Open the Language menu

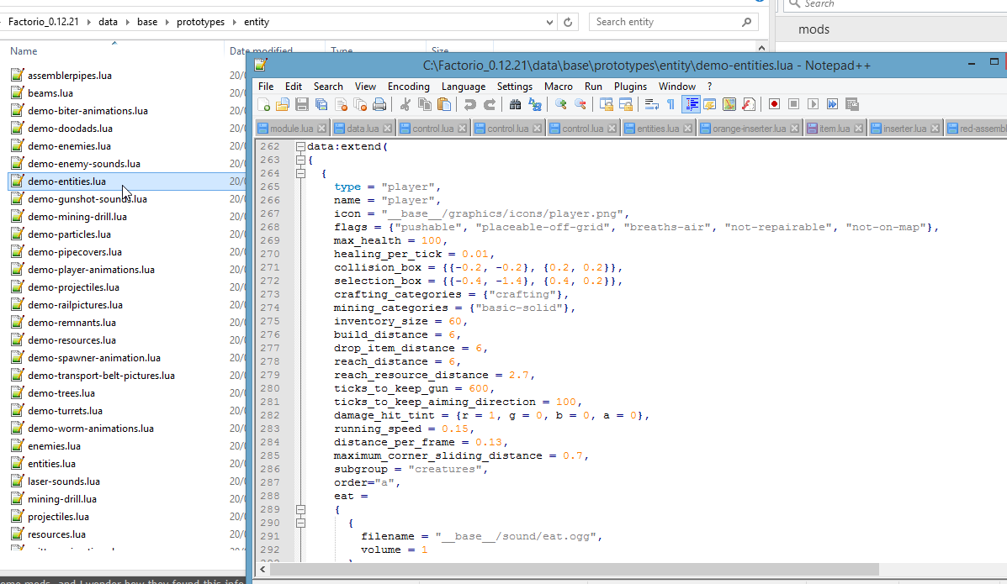point(463,87)
